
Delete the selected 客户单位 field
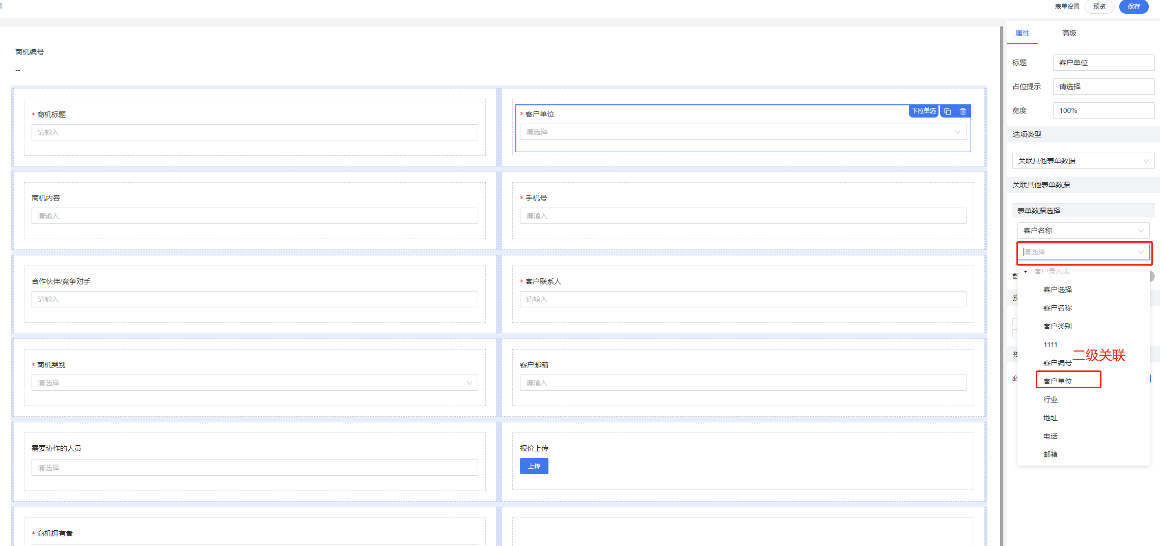[963, 111]
